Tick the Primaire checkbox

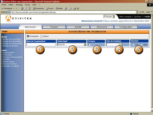pos(89,45)
